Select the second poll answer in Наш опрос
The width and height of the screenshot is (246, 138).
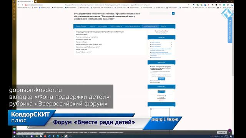[151, 75]
